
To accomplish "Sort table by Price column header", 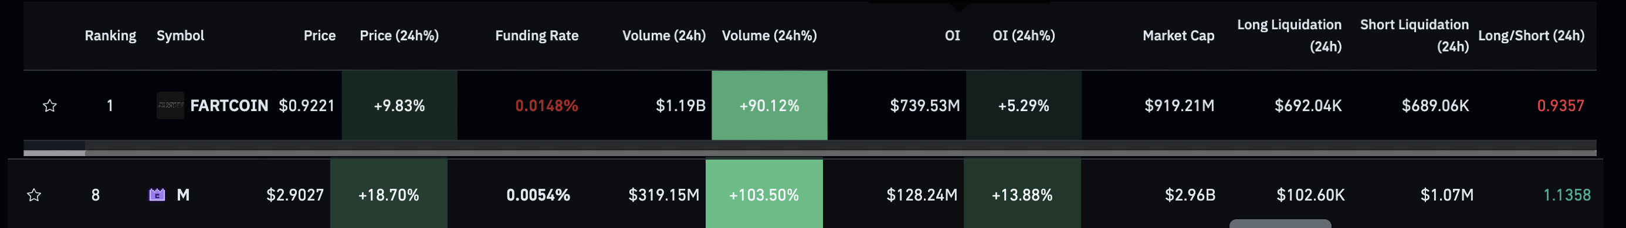I will click(x=319, y=35).
